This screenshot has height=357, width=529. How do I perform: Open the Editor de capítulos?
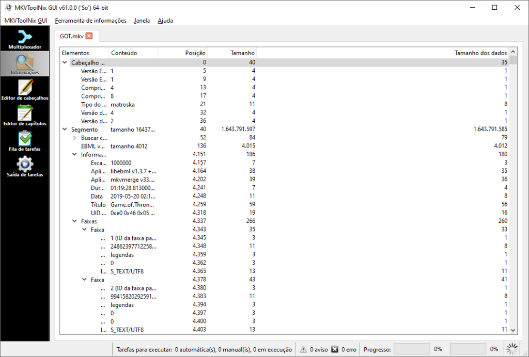(24, 115)
